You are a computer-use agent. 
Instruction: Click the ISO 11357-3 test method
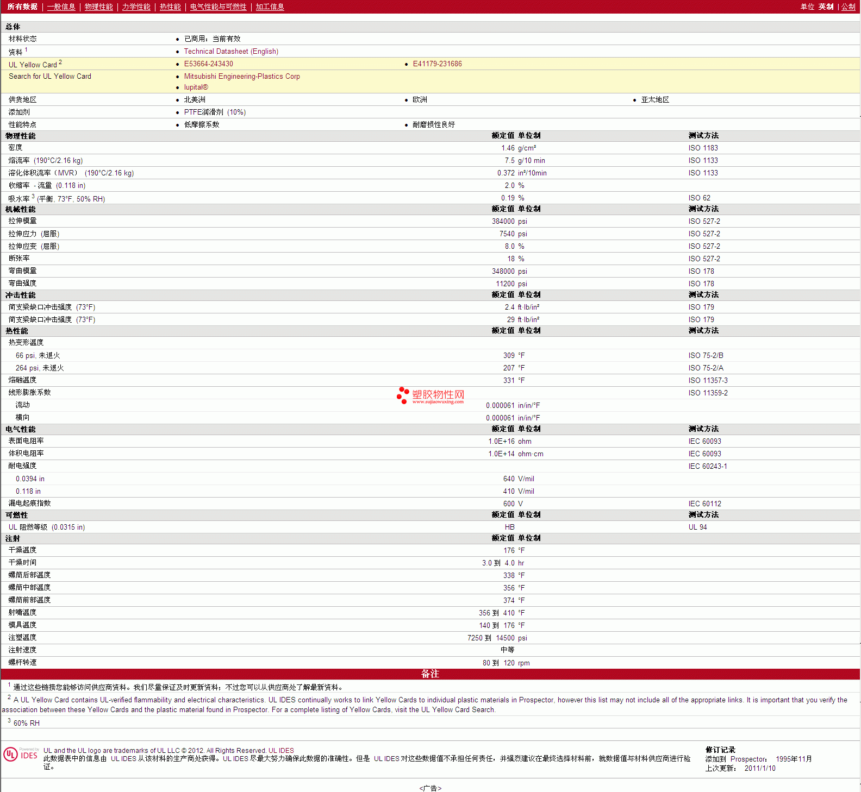708,380
